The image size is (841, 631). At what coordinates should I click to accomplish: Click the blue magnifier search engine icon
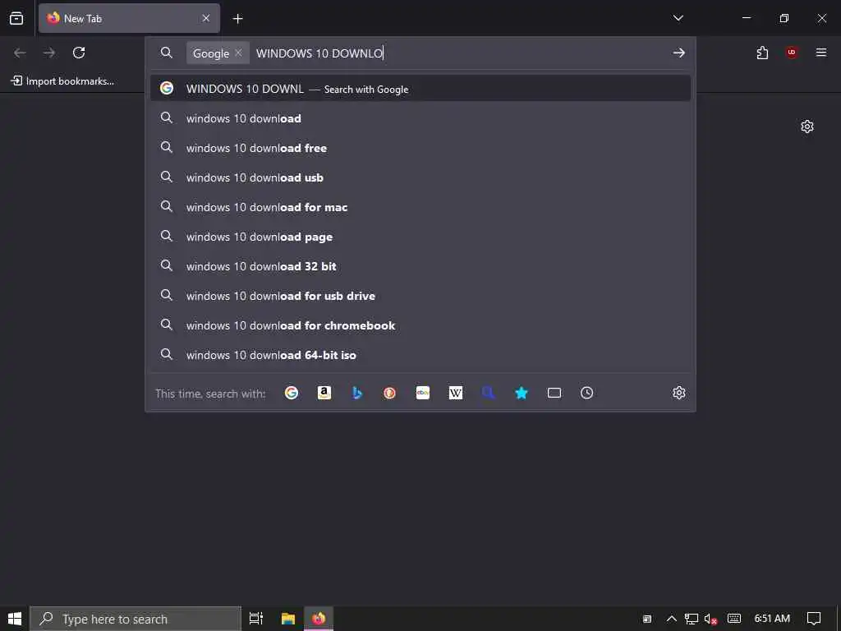(x=488, y=393)
